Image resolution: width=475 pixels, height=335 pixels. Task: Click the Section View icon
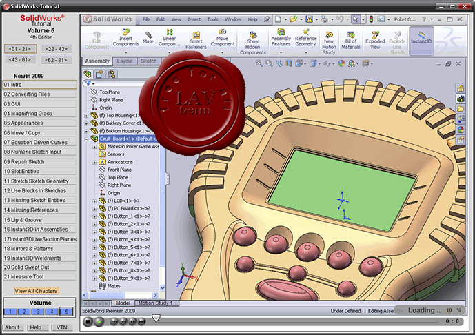(289, 63)
